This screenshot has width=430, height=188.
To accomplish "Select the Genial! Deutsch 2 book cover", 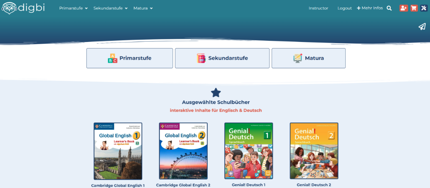I will [x=314, y=151].
